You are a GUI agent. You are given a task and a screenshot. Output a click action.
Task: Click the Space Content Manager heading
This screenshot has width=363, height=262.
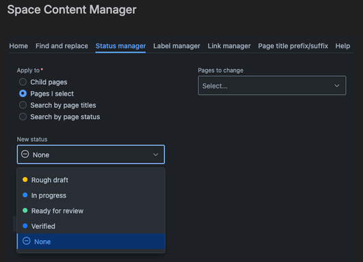[x=72, y=10]
